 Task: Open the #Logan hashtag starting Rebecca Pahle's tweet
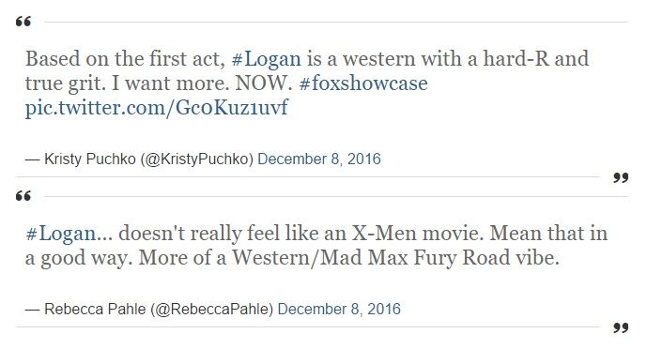[60, 234]
